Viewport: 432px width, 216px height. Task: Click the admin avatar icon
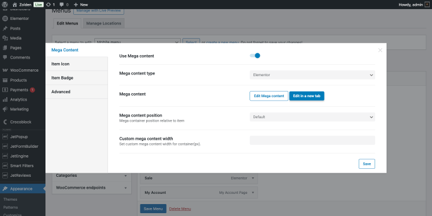point(427,5)
